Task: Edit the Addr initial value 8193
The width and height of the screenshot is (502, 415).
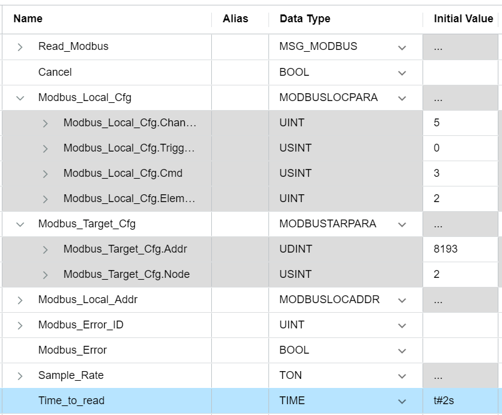Action: tap(460, 249)
